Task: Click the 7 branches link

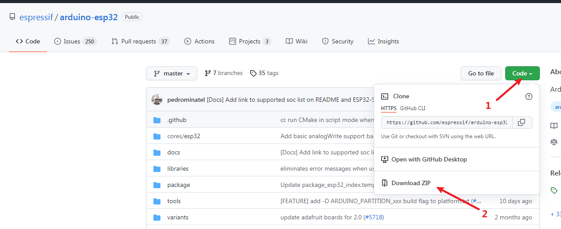Action: pyautogui.click(x=224, y=73)
